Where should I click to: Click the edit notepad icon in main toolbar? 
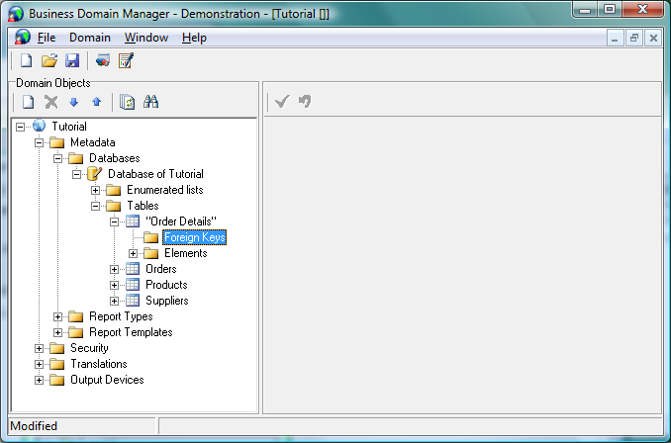click(126, 61)
